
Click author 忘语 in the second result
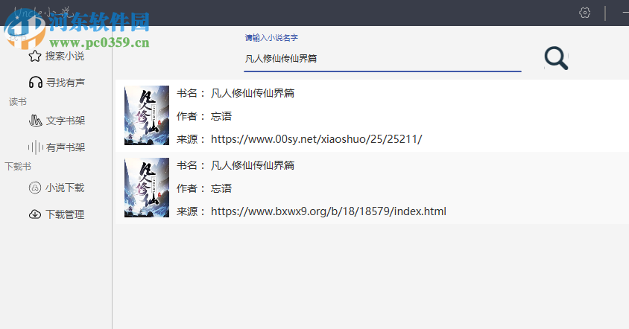click(x=221, y=188)
